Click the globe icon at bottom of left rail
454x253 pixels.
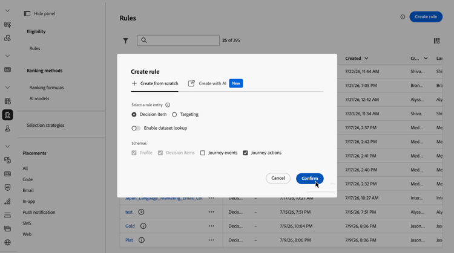tap(7, 242)
